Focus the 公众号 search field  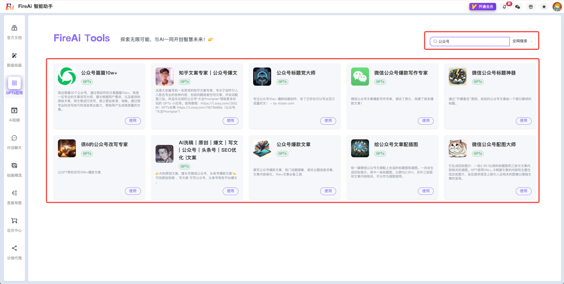tap(470, 41)
